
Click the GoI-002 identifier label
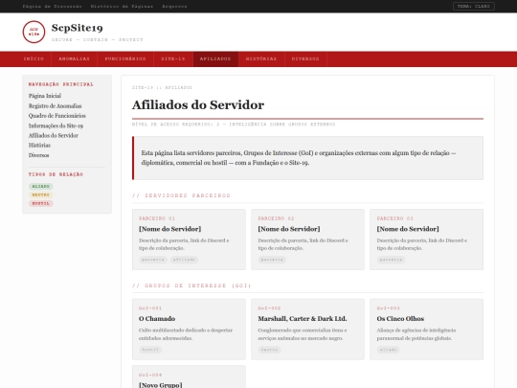coord(269,308)
